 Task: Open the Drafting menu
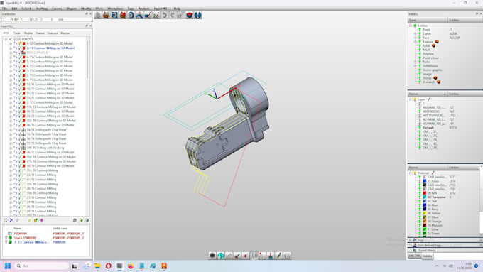pyautogui.click(x=41, y=9)
